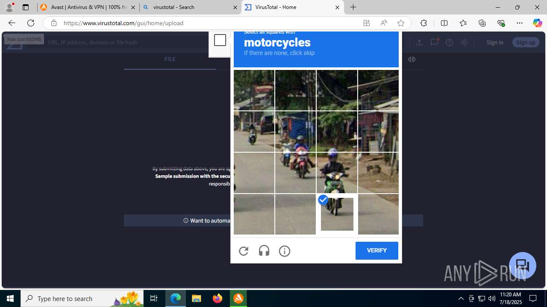
Task: Open the chat bubble widget
Action: [x=522, y=265]
